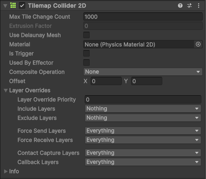Tick the Is Trigger checkbox
The height and width of the screenshot is (179, 206).
tap(86, 53)
